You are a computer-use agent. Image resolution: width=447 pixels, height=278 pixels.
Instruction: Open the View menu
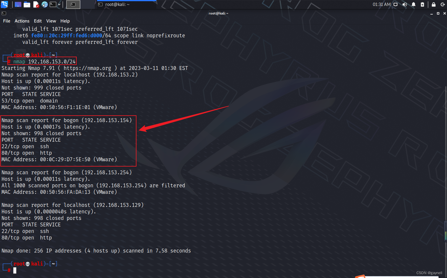point(51,21)
